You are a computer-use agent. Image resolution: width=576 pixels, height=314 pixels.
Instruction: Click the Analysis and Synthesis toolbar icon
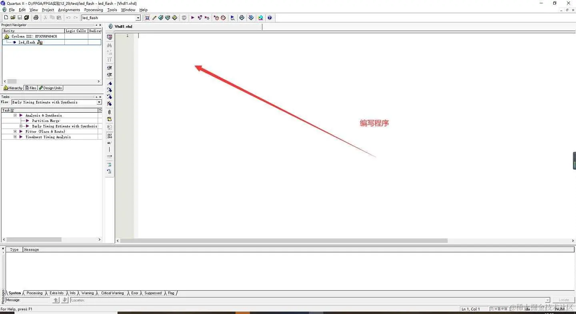[x=200, y=18]
